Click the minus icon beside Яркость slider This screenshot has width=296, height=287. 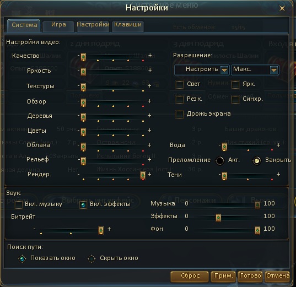pos(78,70)
